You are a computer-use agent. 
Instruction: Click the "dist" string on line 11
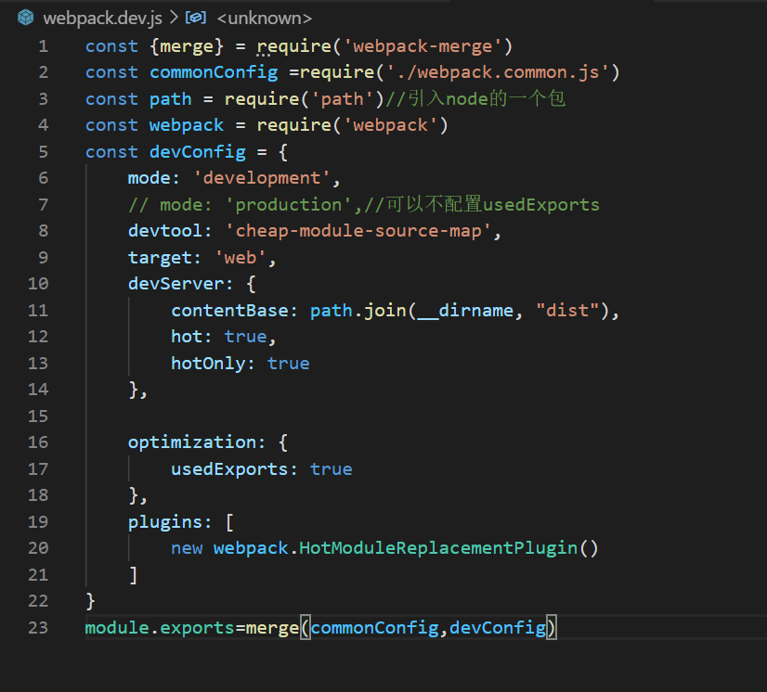(567, 311)
